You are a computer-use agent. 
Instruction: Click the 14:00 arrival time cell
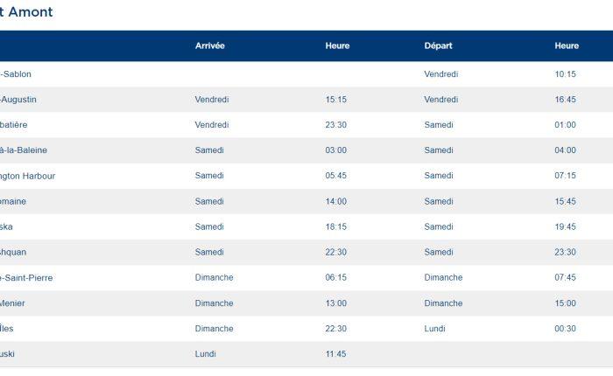[x=335, y=201]
